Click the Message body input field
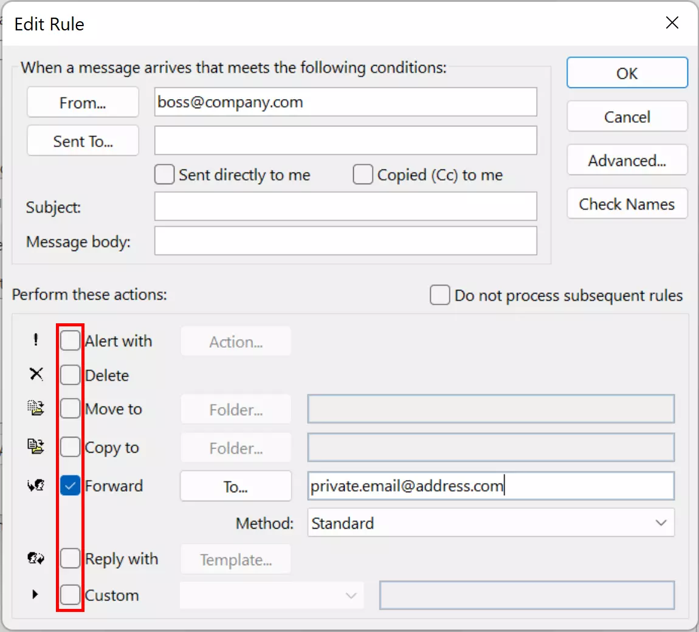 (345, 241)
